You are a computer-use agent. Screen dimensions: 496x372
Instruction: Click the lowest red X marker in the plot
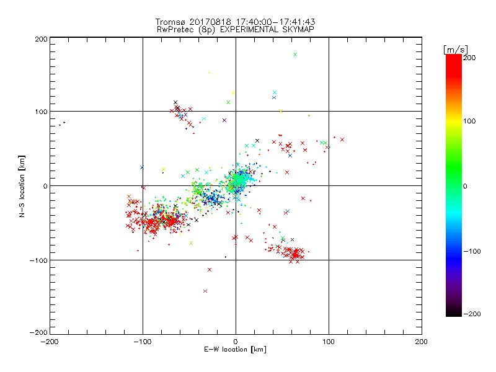click(205, 291)
